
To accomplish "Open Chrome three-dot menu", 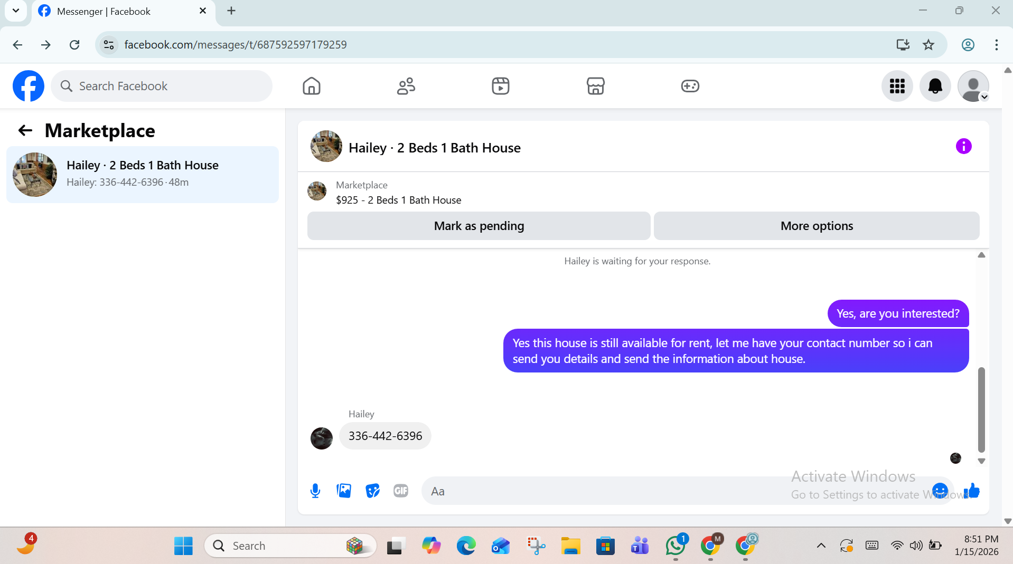I will 996,45.
